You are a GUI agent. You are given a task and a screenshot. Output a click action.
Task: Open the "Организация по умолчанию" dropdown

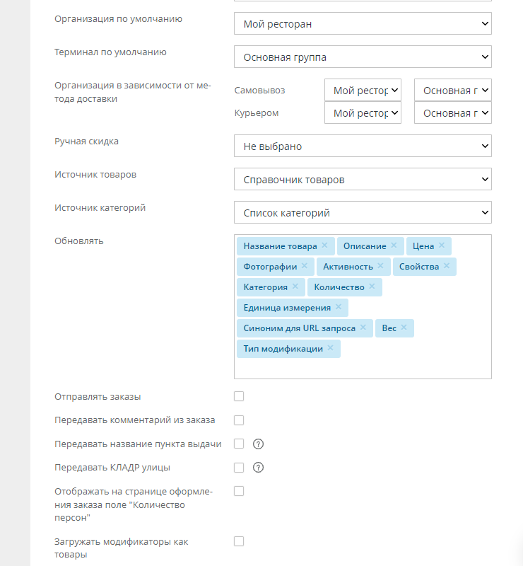point(363,24)
